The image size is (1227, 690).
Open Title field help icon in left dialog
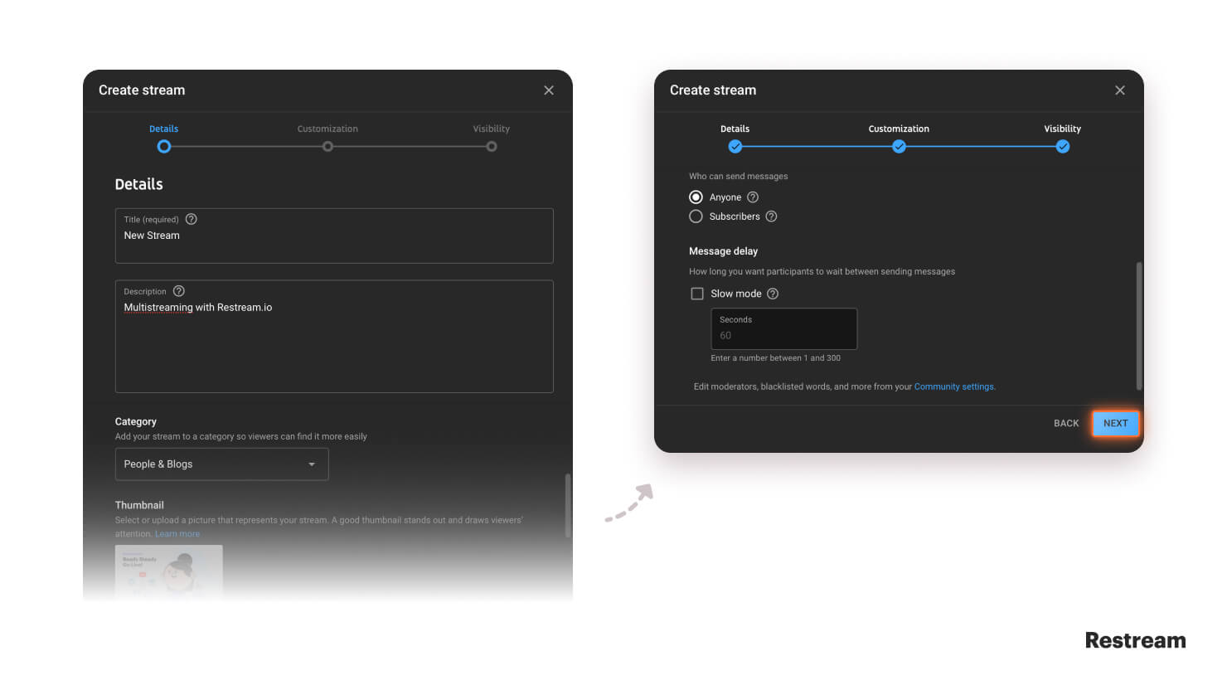(192, 219)
